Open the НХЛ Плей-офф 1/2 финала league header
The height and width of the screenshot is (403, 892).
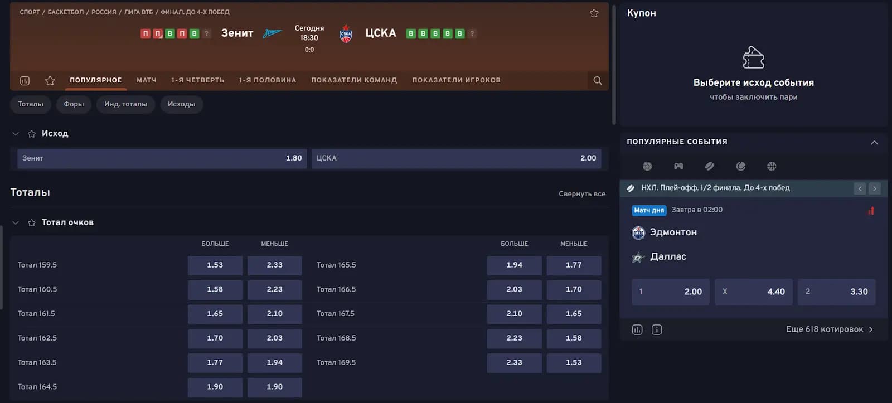(715, 188)
